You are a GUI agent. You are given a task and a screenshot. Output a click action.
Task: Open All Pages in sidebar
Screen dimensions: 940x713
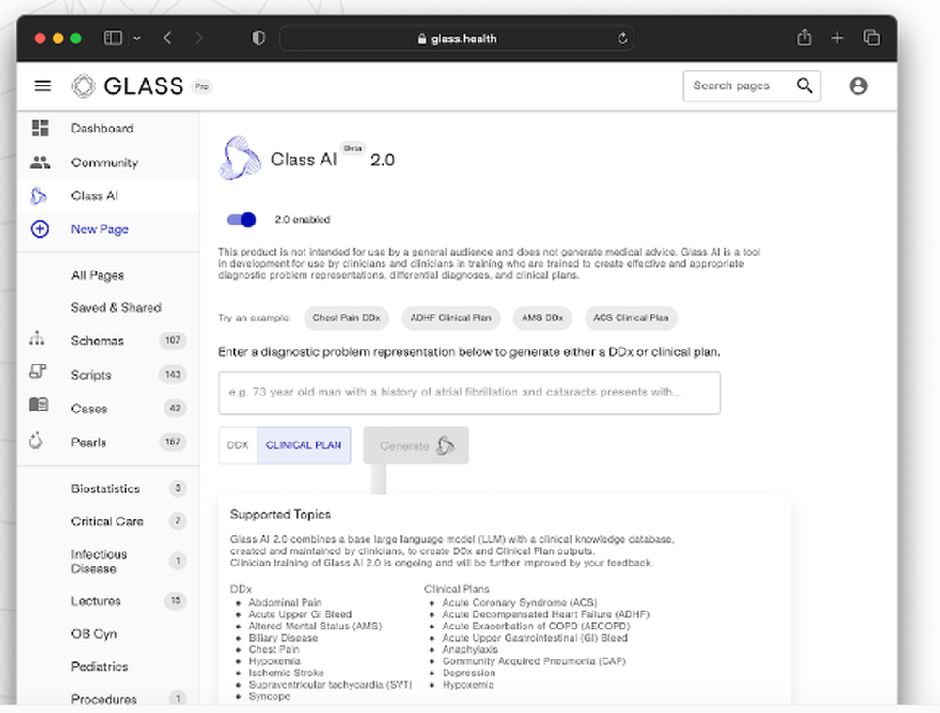pos(98,275)
